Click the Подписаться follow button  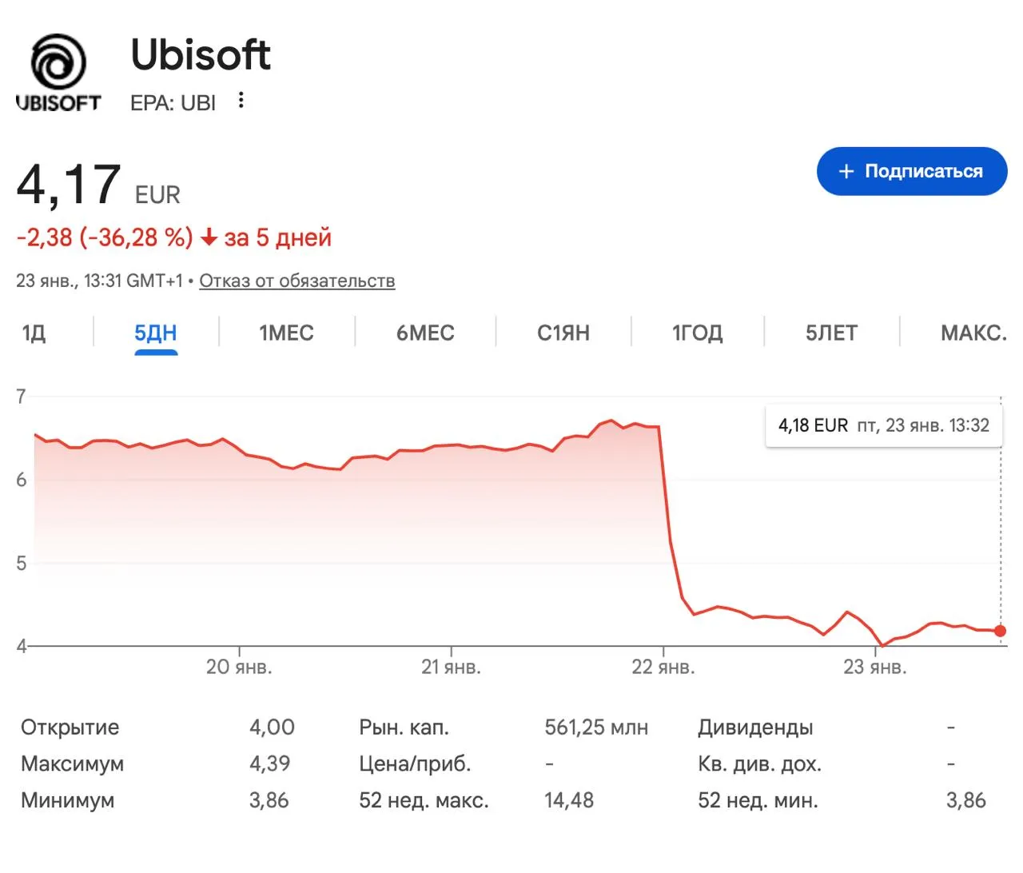(x=911, y=171)
